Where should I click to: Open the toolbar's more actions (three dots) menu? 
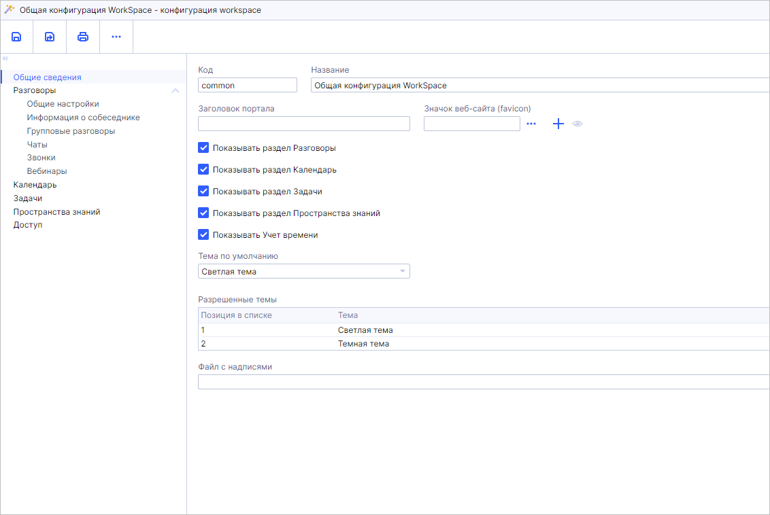[x=116, y=37]
